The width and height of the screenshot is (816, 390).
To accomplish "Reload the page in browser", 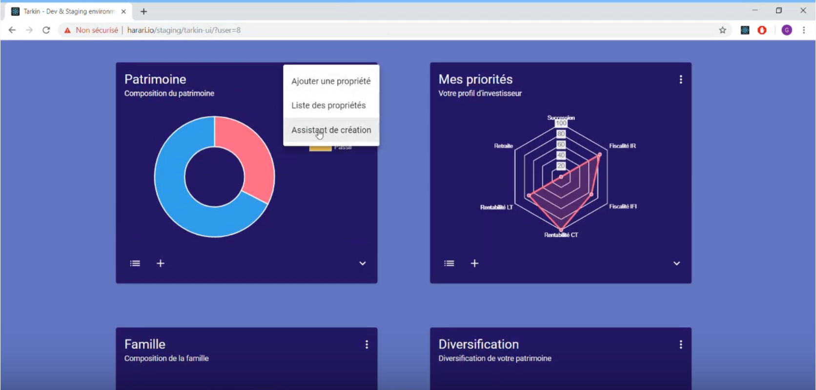I will tap(46, 30).
